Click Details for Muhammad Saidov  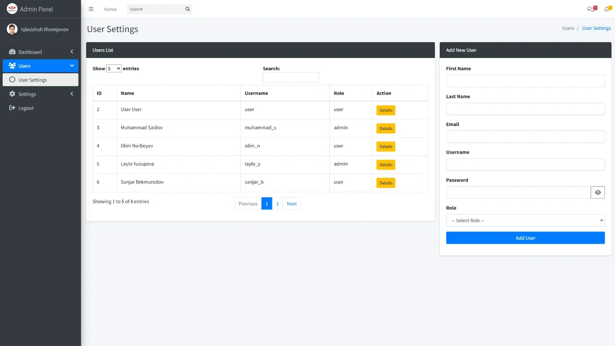386,128
